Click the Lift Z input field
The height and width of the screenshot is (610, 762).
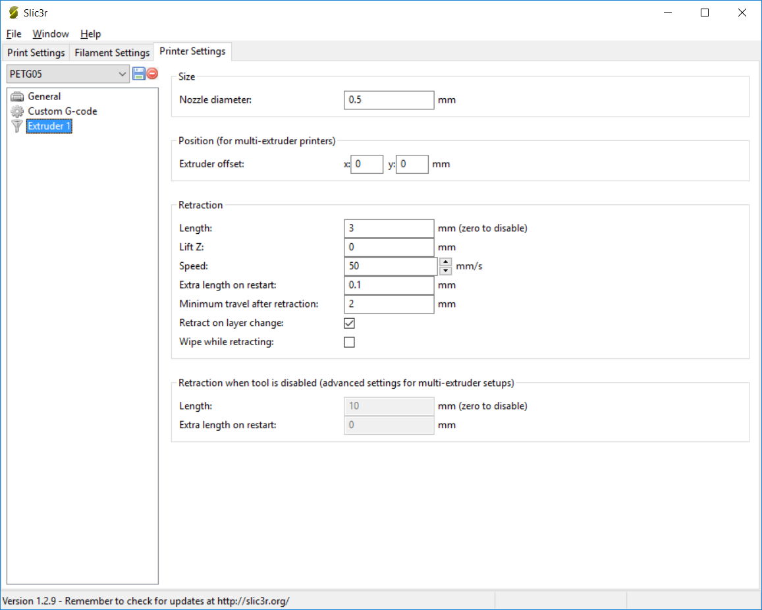pos(389,248)
